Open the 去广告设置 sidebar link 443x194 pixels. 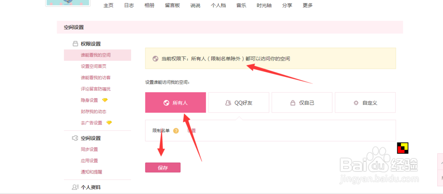(91, 123)
